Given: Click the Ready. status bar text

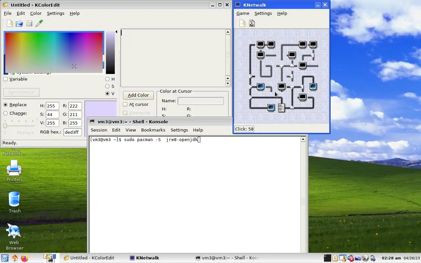Looking at the screenshot, I should click(x=10, y=143).
